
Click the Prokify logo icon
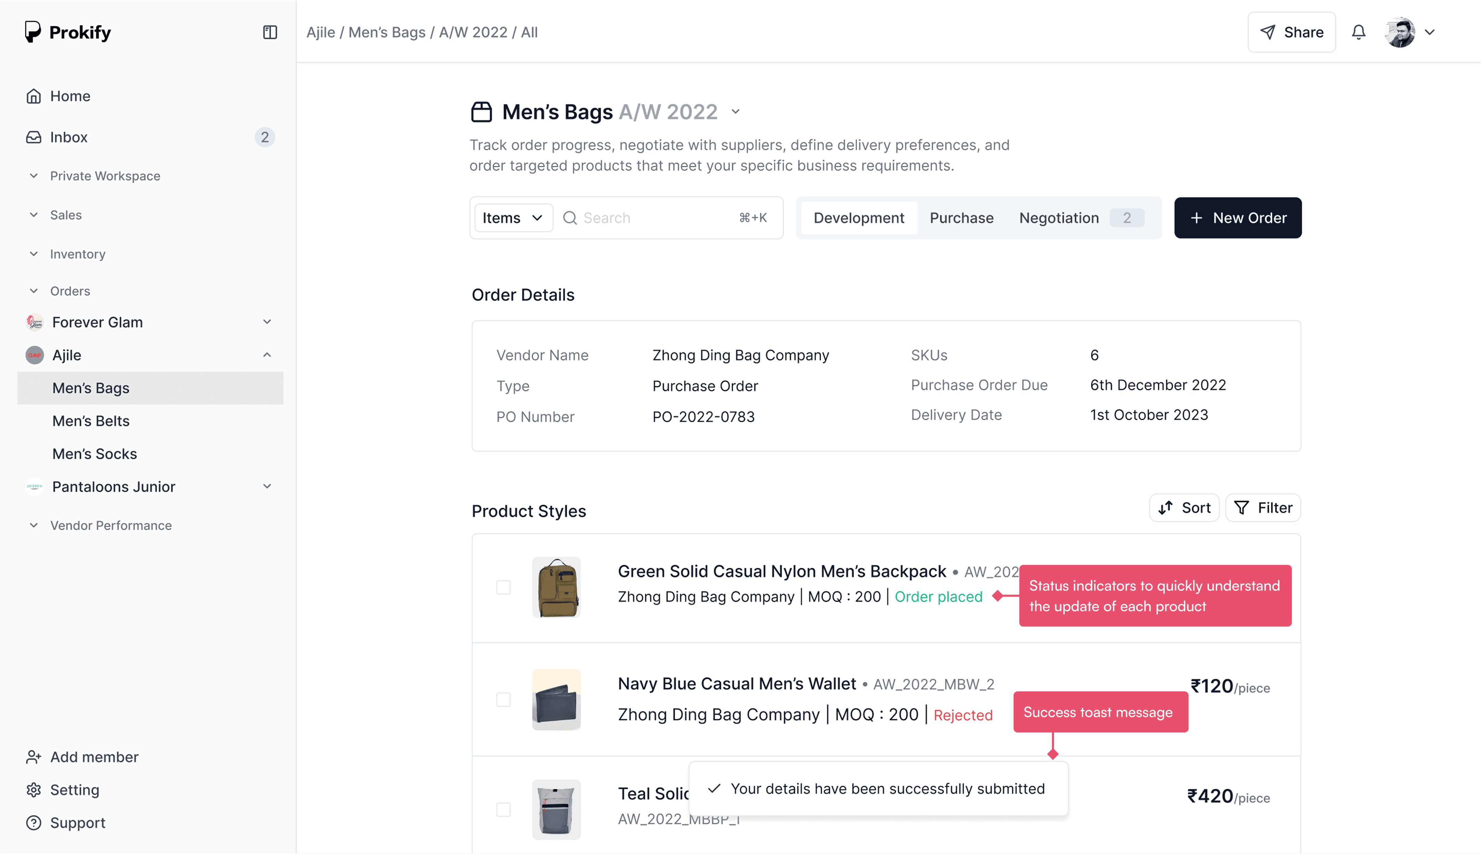33,32
